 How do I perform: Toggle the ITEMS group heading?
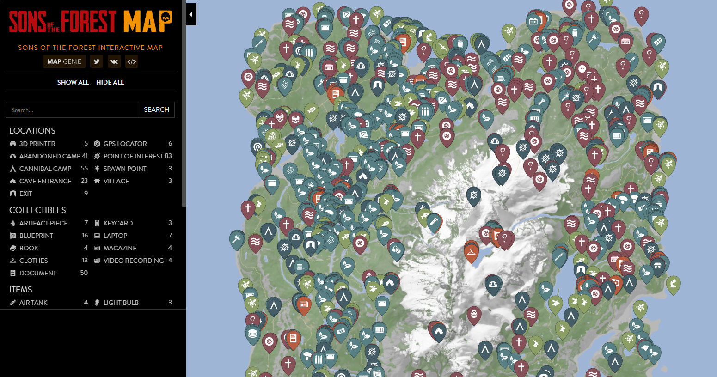[21, 290]
